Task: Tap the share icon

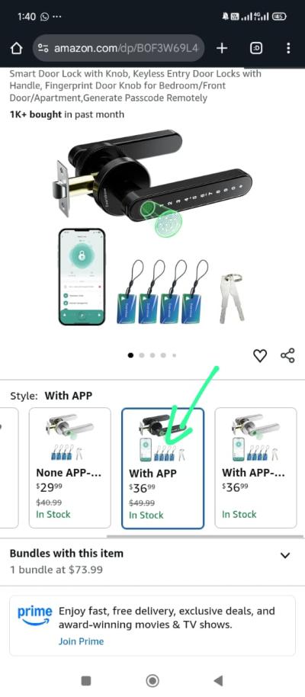Action: point(287,355)
